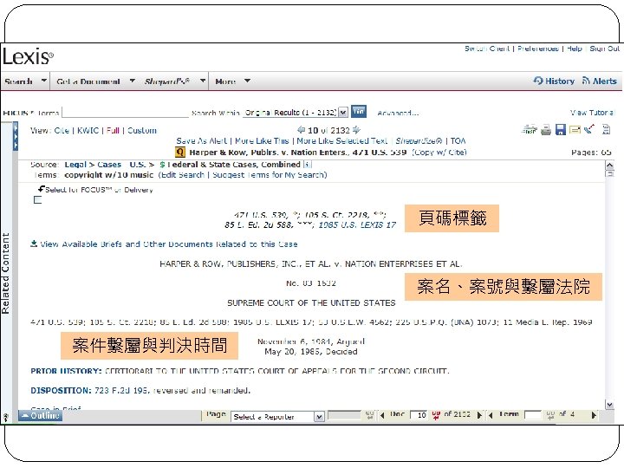Click the Edit Search link

(182, 175)
